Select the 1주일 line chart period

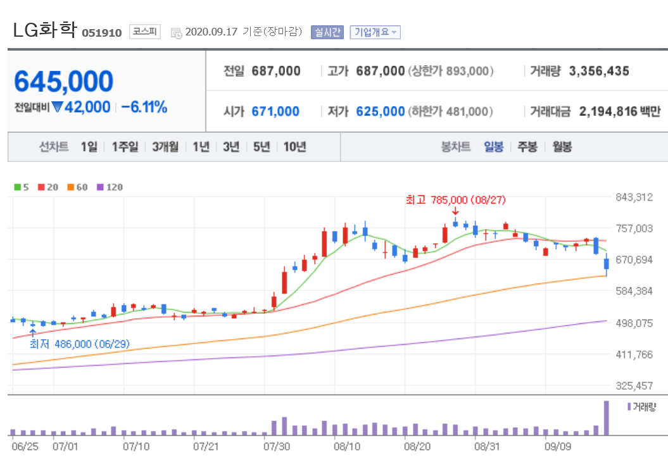[x=125, y=147]
